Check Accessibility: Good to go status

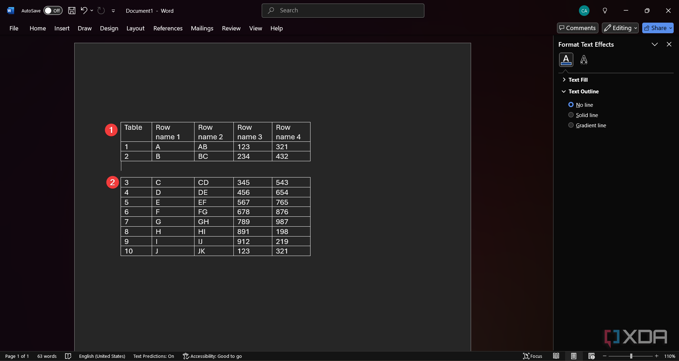point(212,356)
